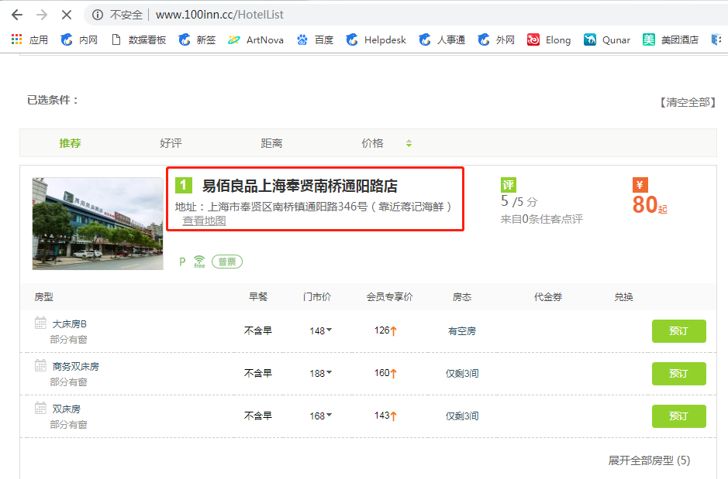The width and height of the screenshot is (728, 479).
Task: Click the green parking P icon
Action: tap(182, 262)
